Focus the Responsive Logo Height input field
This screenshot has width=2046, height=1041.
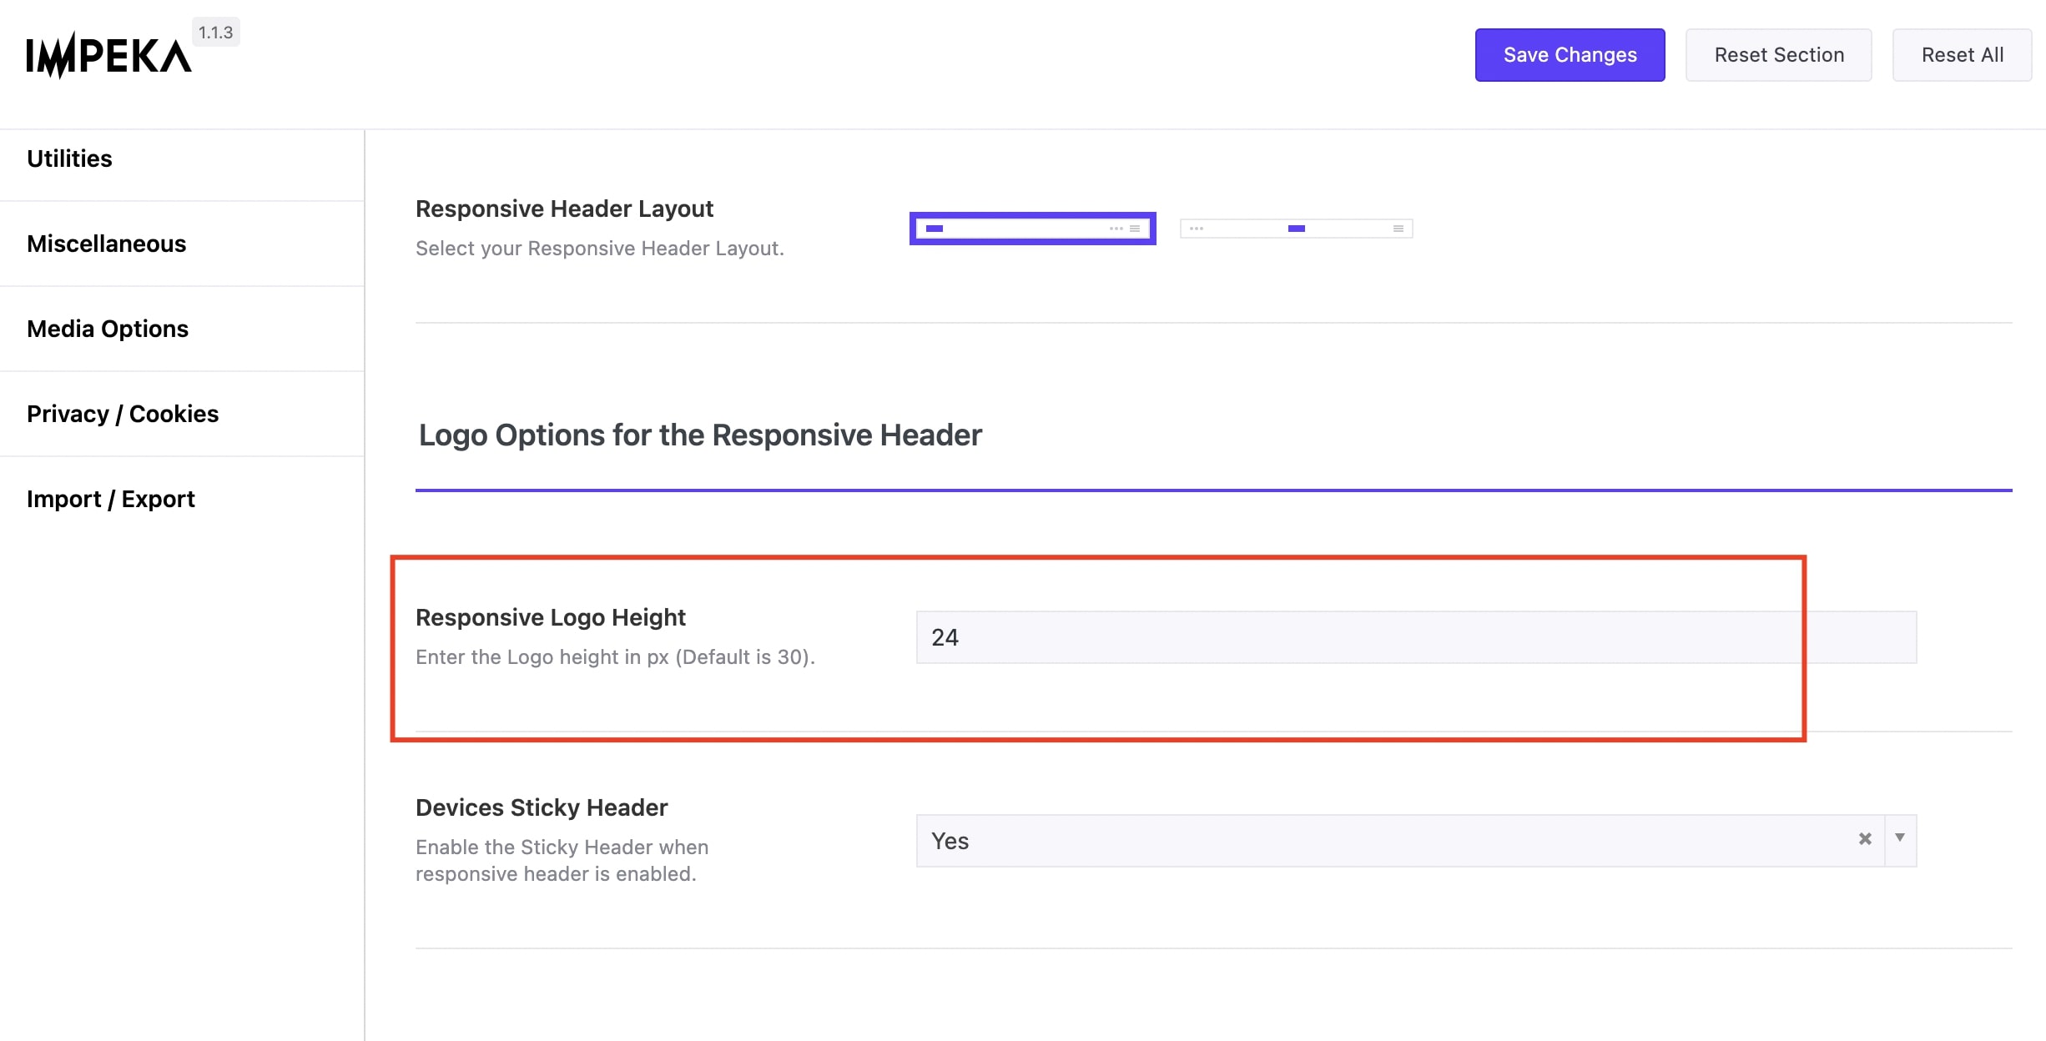coord(1415,637)
